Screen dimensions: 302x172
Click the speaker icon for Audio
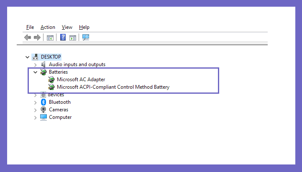(44, 64)
